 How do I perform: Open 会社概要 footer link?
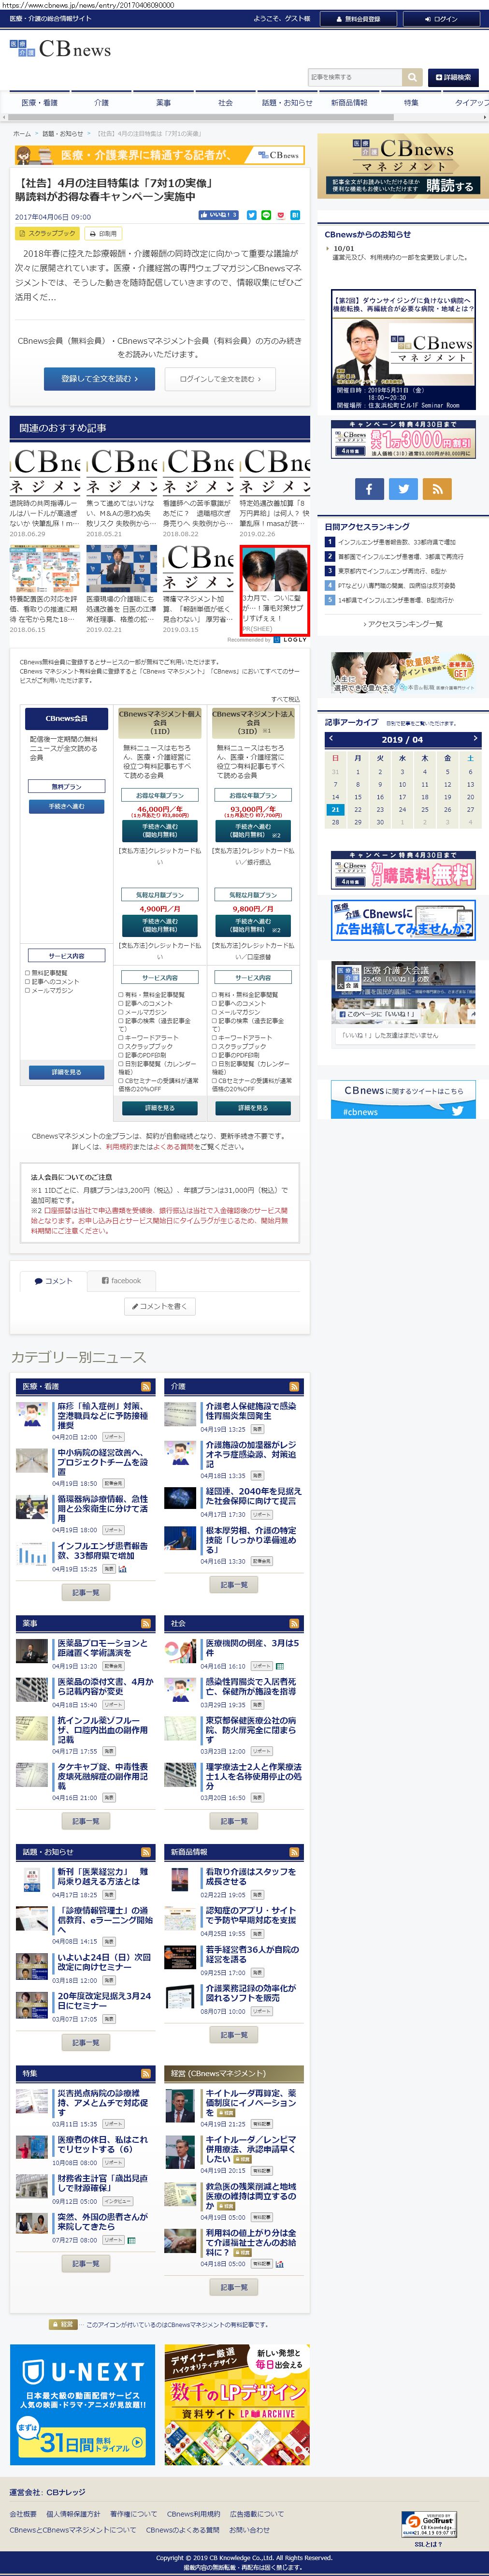coord(23,2513)
